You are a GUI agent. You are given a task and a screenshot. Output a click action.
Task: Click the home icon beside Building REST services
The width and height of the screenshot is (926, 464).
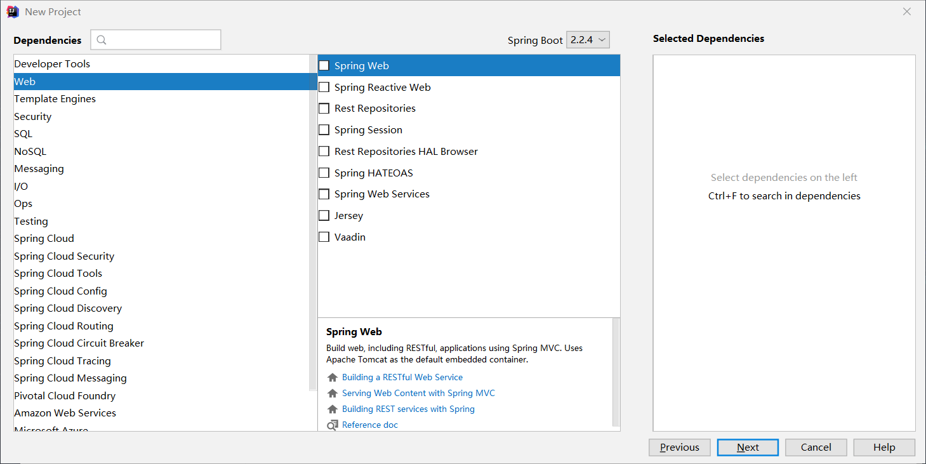(x=332, y=409)
